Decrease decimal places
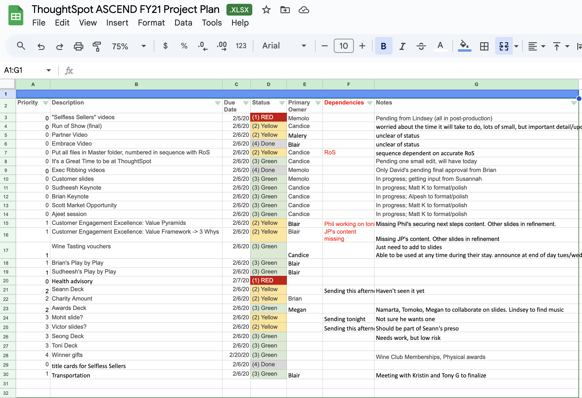This screenshot has height=398, width=582. point(202,46)
